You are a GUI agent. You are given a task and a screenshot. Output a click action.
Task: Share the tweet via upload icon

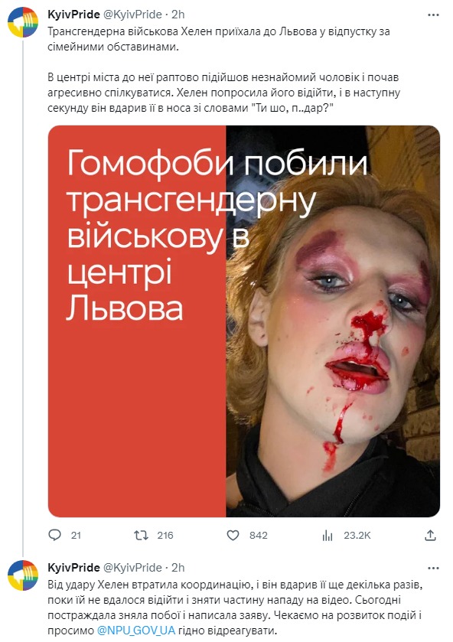pyautogui.click(x=430, y=535)
